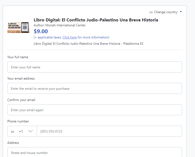The width and height of the screenshot is (195, 157).
Task: Click the Libro Digital product title heading
Action: (x=96, y=20)
